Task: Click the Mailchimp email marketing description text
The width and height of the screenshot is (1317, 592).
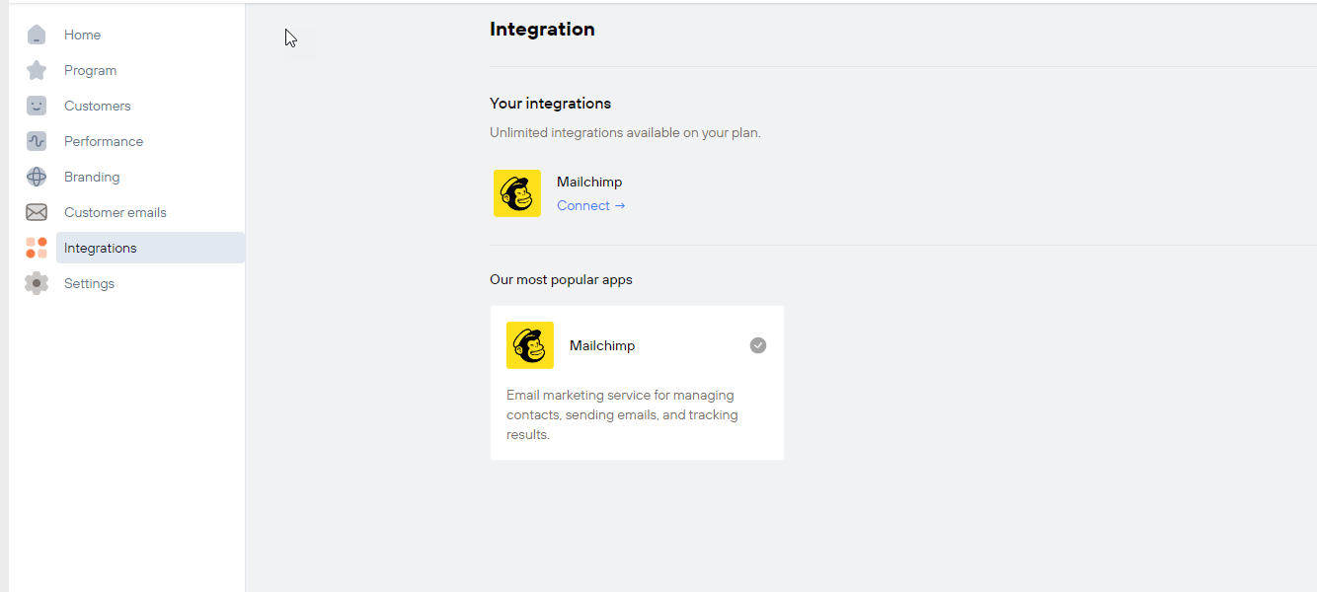Action: [622, 414]
